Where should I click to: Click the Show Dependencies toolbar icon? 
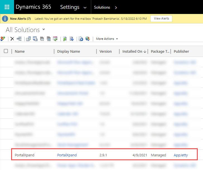19,39
